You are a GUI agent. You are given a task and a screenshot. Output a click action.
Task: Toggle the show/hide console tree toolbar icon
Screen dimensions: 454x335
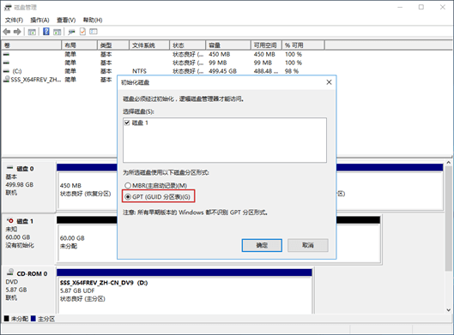(32, 32)
